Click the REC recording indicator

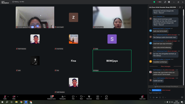tap(159, 2)
